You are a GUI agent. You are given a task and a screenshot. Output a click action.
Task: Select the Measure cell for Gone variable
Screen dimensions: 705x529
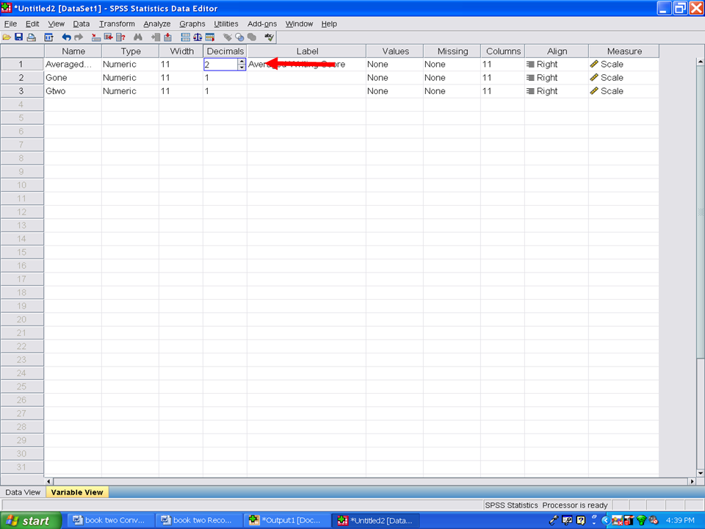tap(623, 78)
